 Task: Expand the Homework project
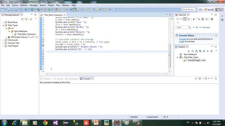pos(3,40)
